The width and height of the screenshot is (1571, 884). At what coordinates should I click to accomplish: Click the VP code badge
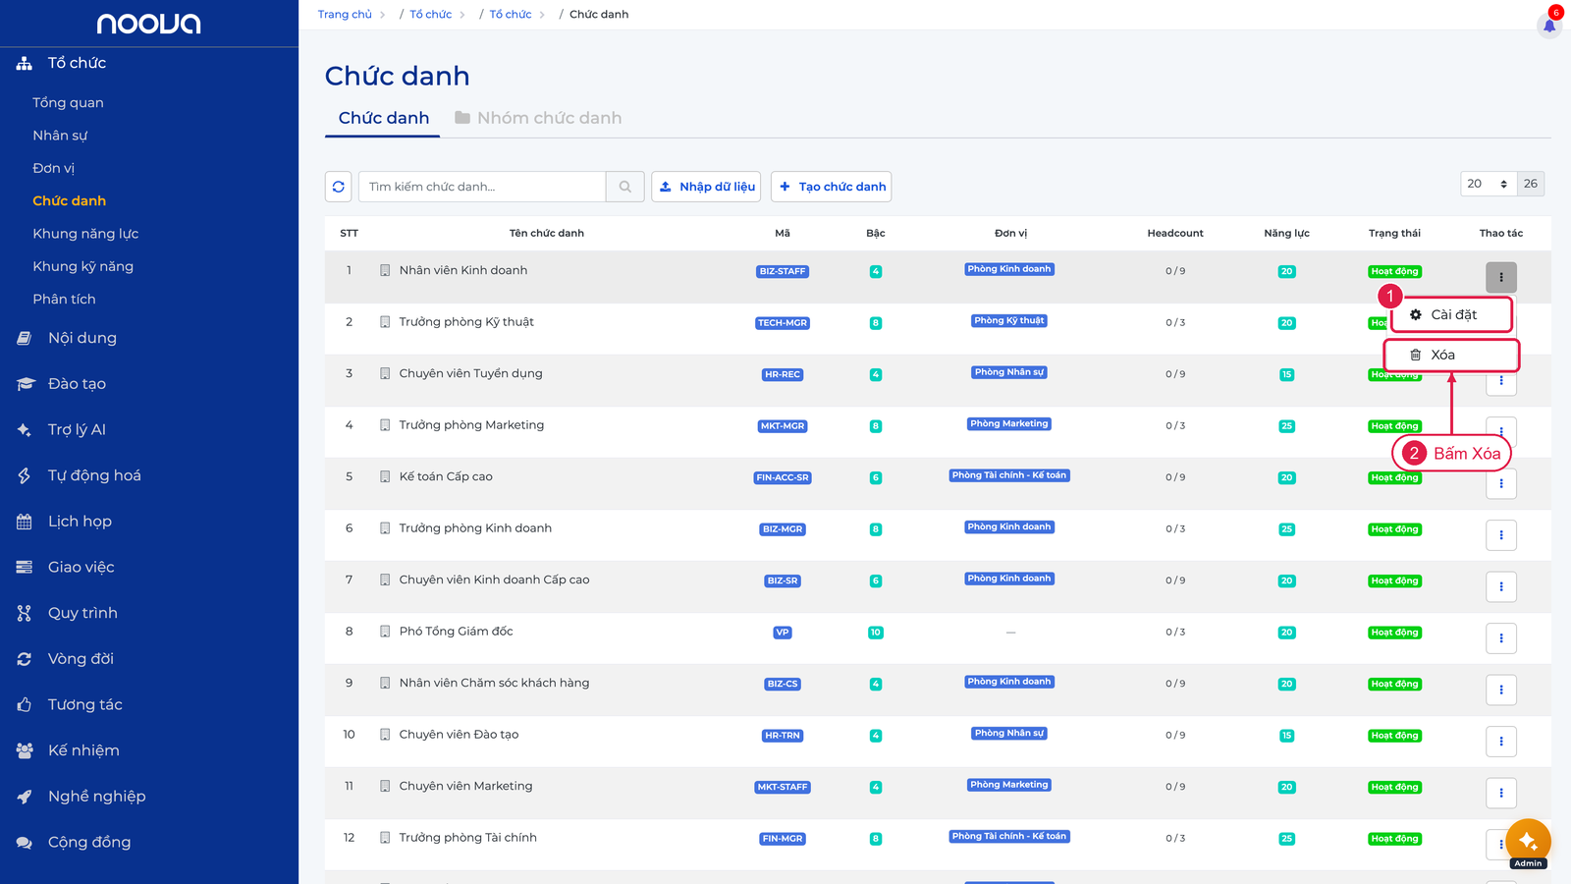pyautogui.click(x=783, y=633)
